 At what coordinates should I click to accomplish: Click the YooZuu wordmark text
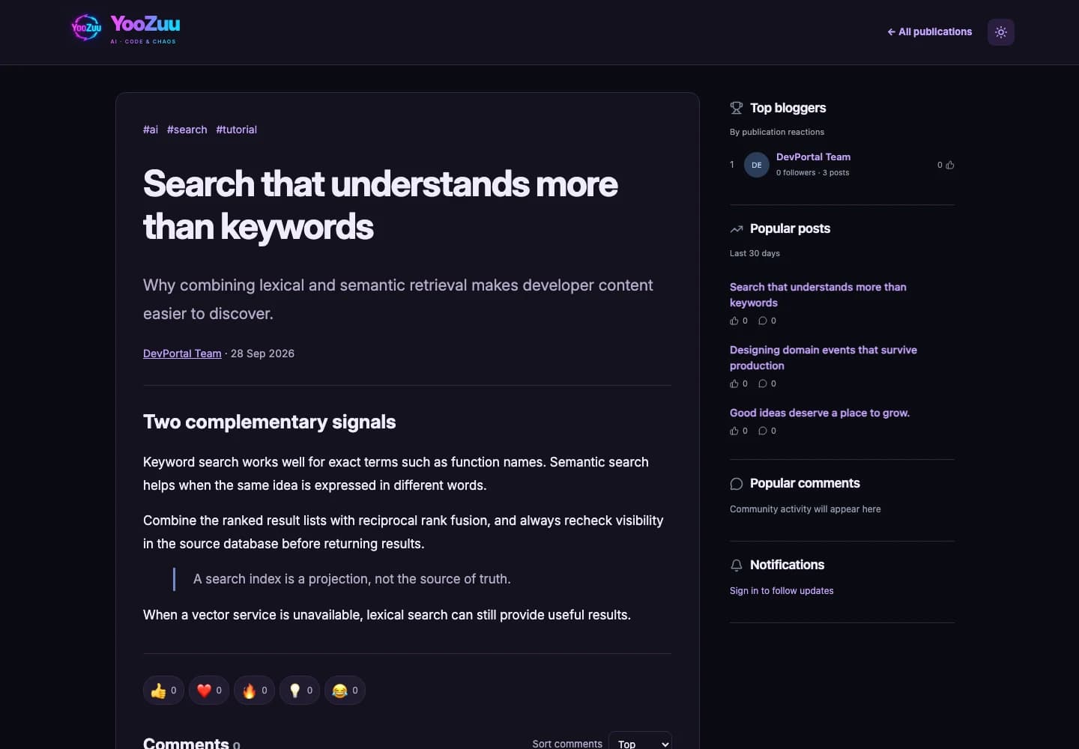tap(145, 24)
